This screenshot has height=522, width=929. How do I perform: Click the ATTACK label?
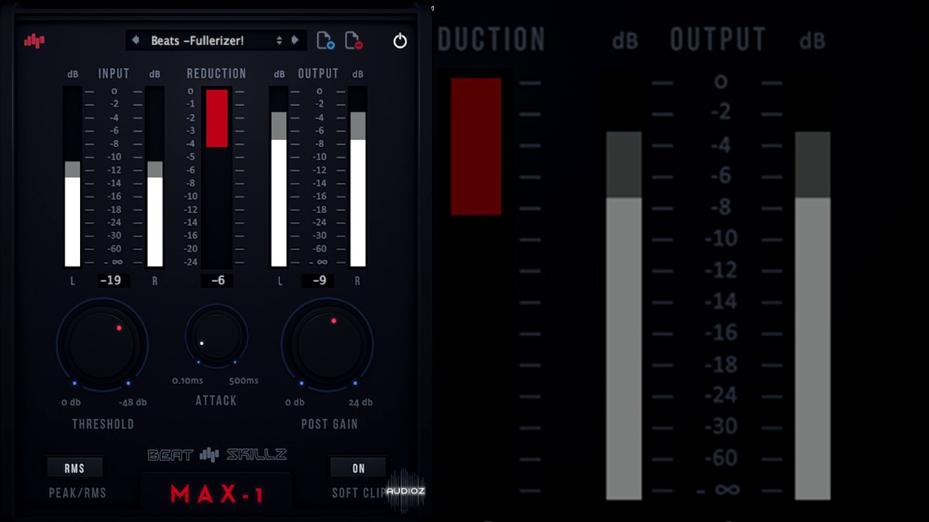coord(216,400)
